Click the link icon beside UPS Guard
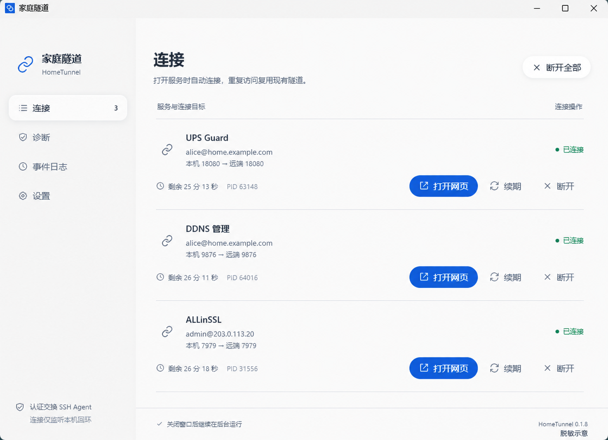This screenshot has height=440, width=608. (167, 149)
